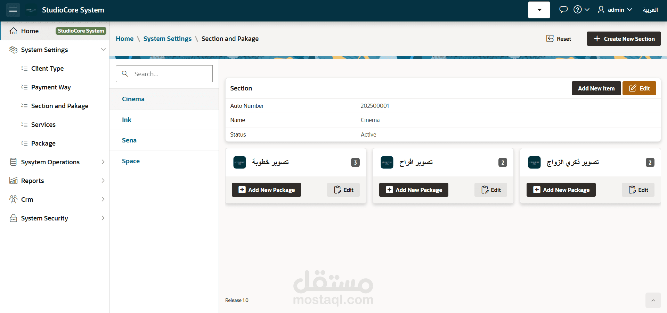
Task: Click the StudioCore System logo icon
Action: tap(31, 10)
